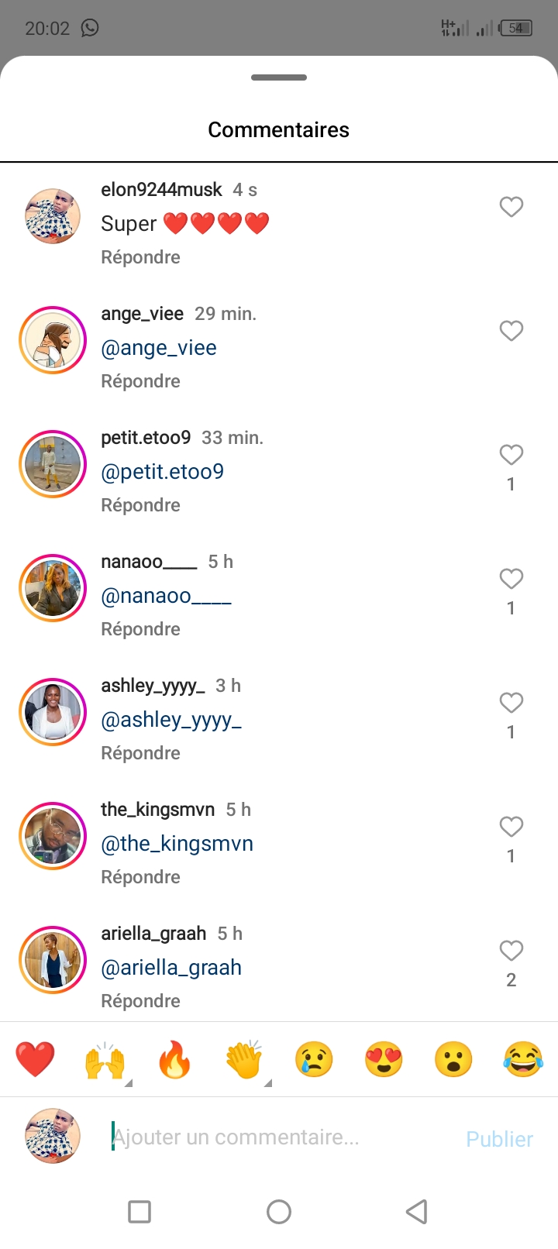The height and width of the screenshot is (1249, 558).
Task: Like the comment by elon9244musk
Action: click(511, 207)
